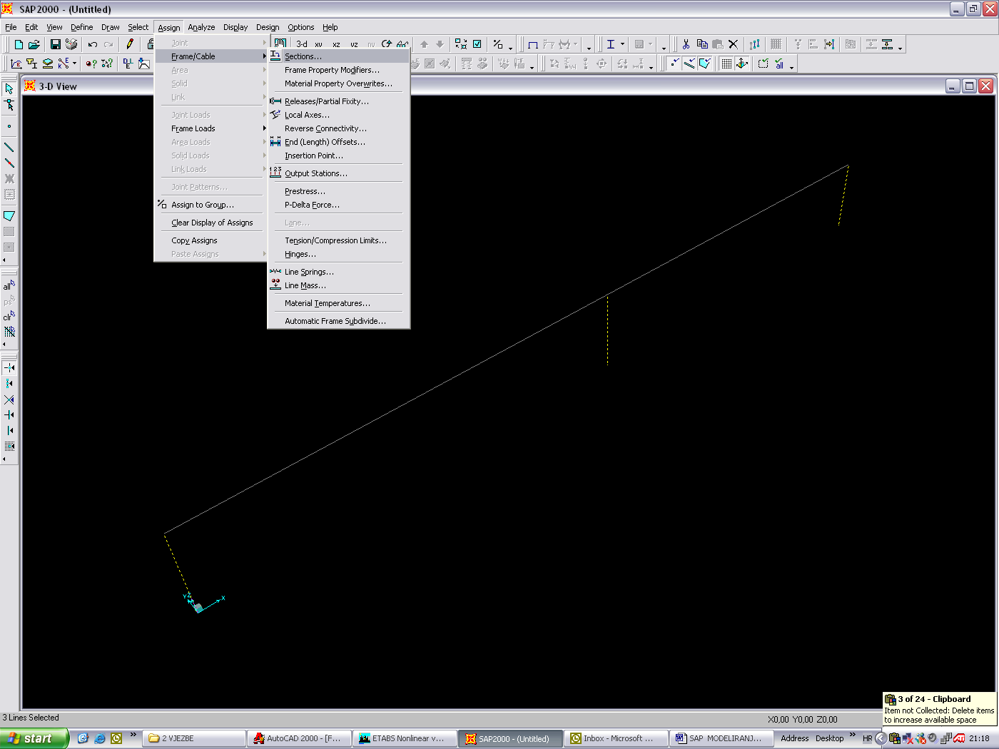The image size is (999, 749).
Task: Switch to Inbox - Microsoft taskbar window
Action: [616, 738]
